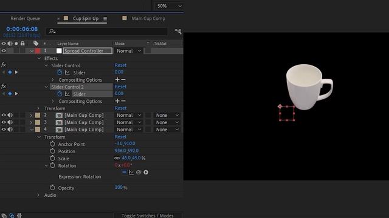Go to next keyframe for Slider Control

[x=16, y=72]
